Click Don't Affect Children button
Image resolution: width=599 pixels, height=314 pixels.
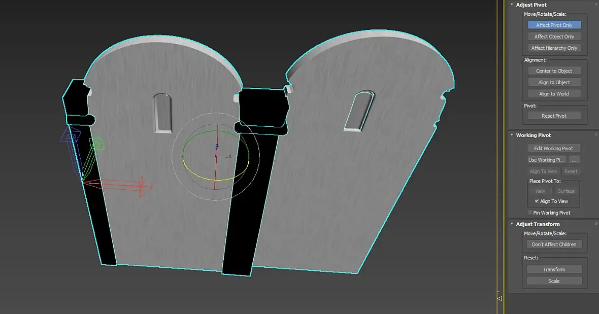point(554,245)
